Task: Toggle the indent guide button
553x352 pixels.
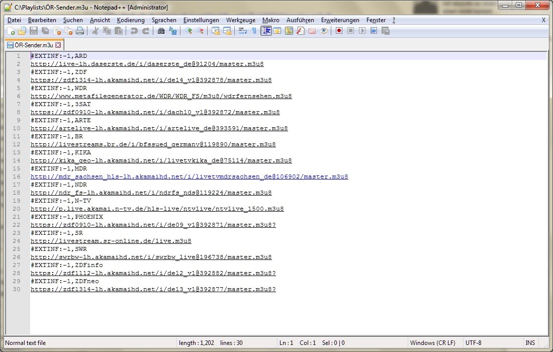Action: tap(266, 31)
